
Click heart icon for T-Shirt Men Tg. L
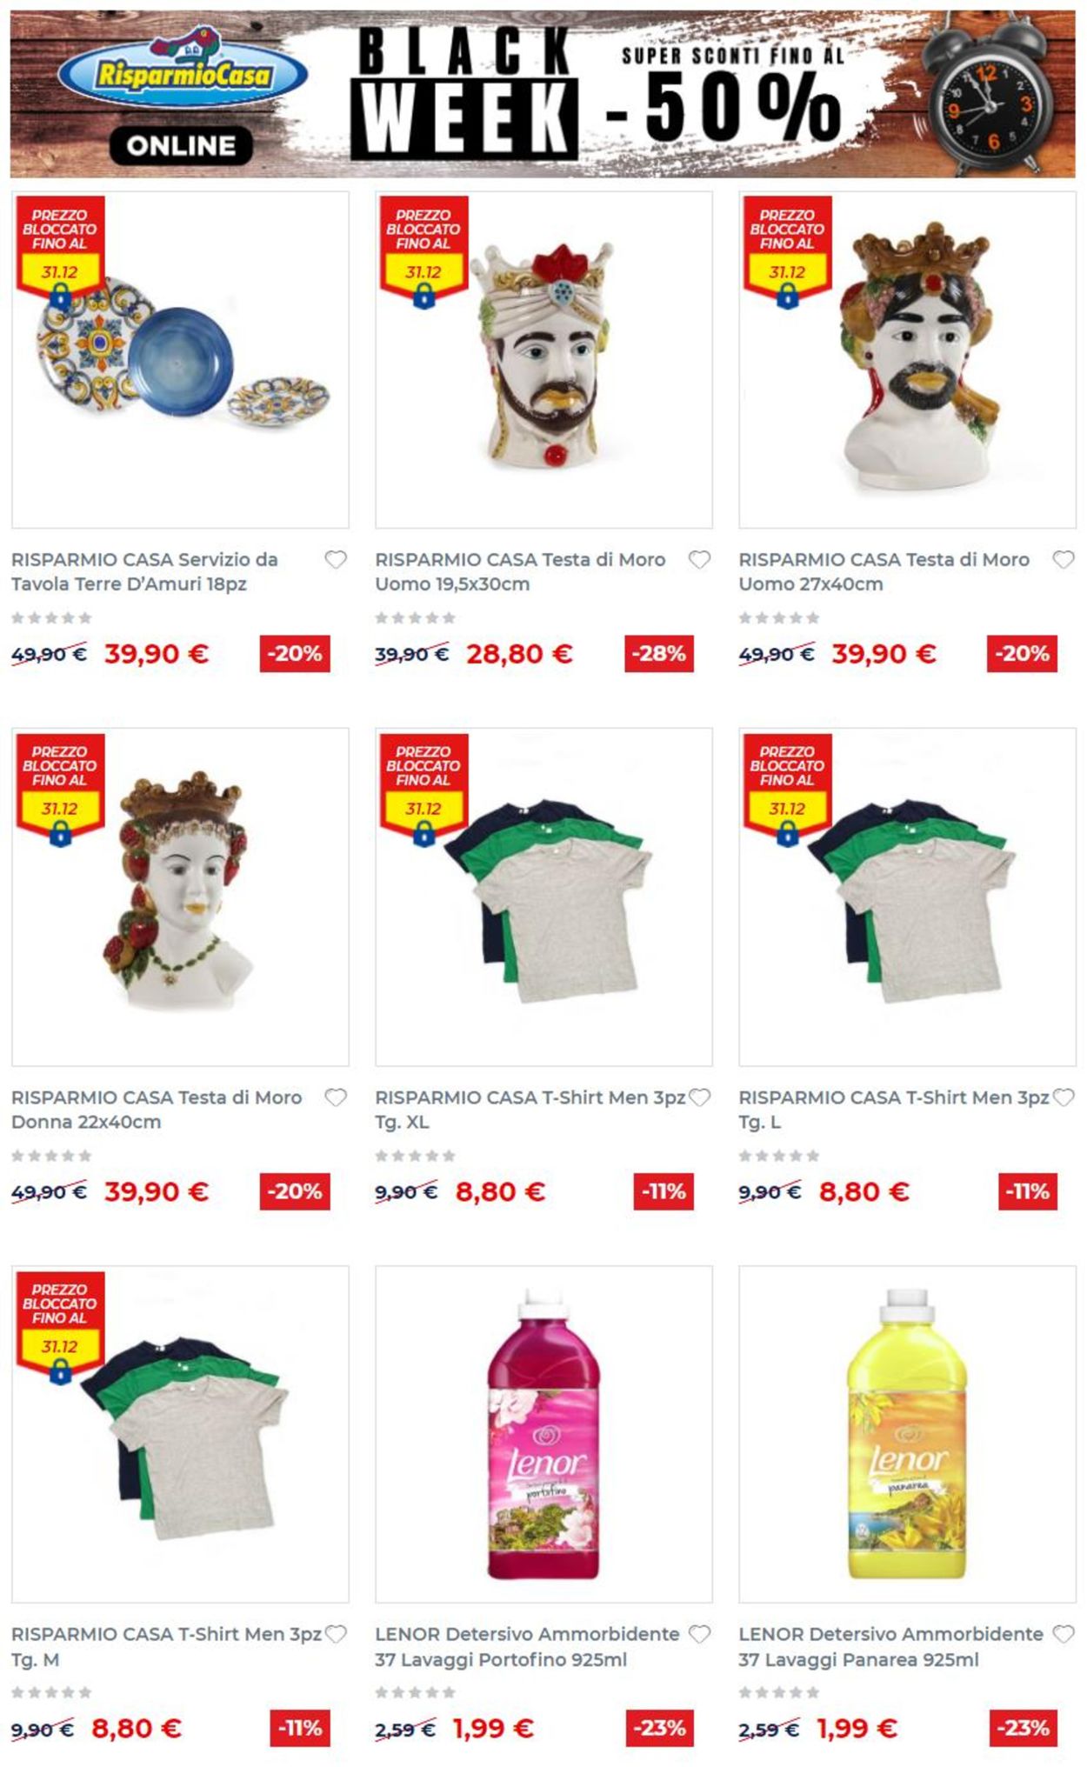coord(1063,1097)
